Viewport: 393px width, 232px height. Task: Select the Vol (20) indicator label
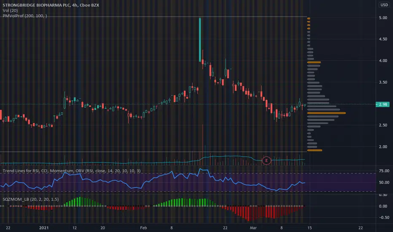tap(10, 11)
